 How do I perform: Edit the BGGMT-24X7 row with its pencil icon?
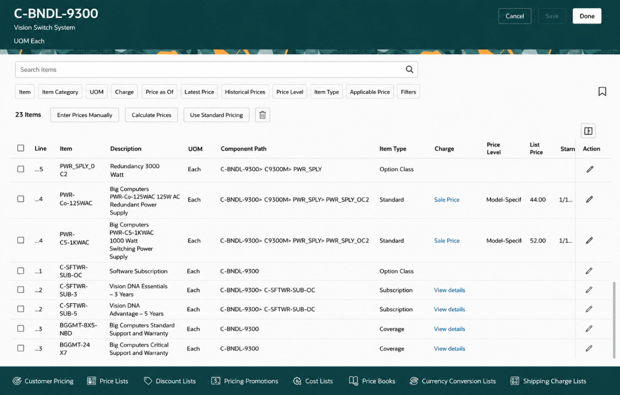point(589,348)
